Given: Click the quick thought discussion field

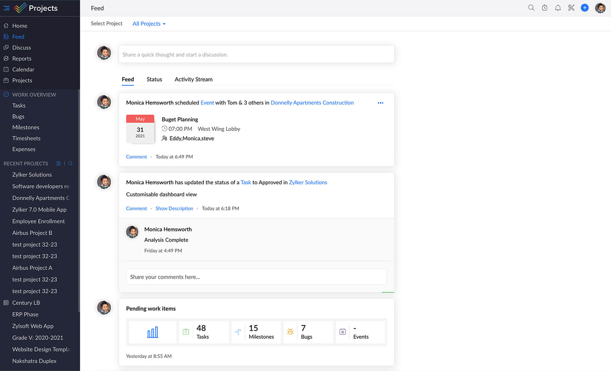Looking at the screenshot, I should pyautogui.click(x=256, y=54).
